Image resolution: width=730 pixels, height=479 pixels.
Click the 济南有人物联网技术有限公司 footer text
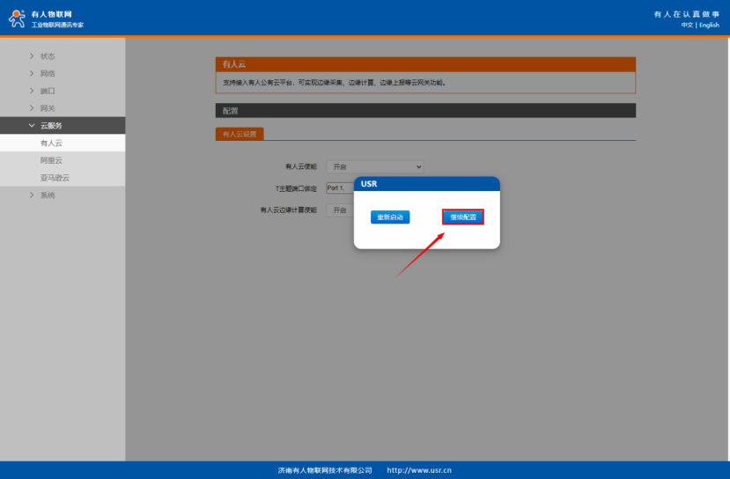tap(325, 470)
